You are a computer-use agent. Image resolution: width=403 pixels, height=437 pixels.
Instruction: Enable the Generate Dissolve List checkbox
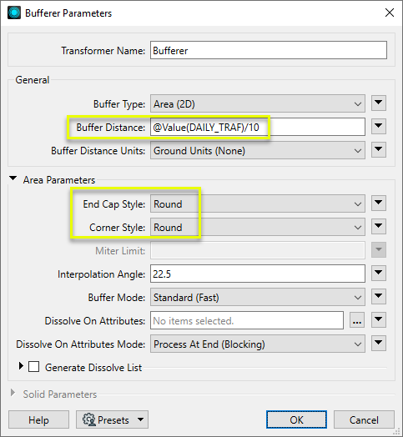point(33,367)
